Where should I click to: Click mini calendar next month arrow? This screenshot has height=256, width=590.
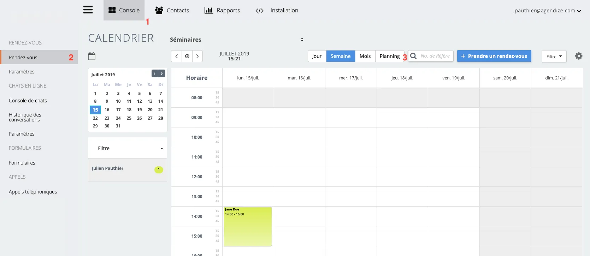click(162, 73)
